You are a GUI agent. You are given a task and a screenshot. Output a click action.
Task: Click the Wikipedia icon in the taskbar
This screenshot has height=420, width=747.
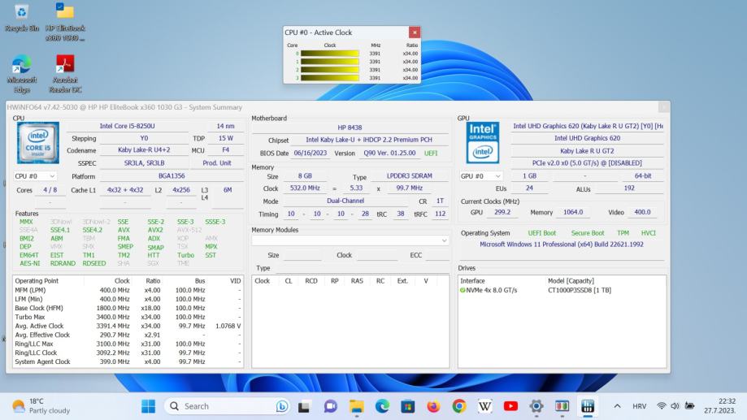(485, 406)
